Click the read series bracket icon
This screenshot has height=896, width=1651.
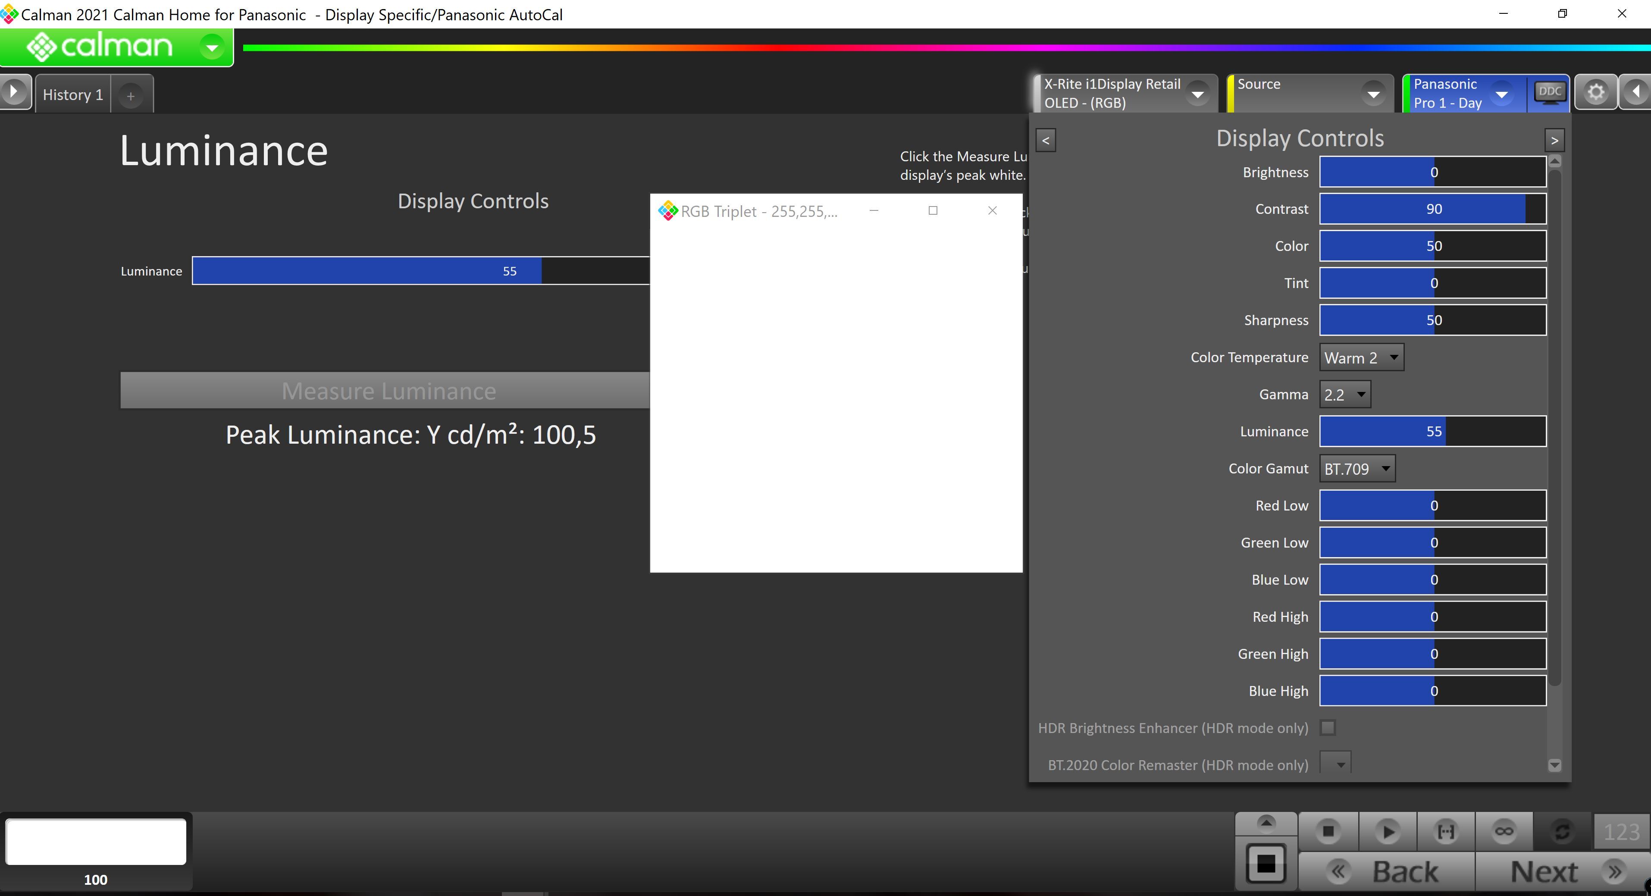1446,832
